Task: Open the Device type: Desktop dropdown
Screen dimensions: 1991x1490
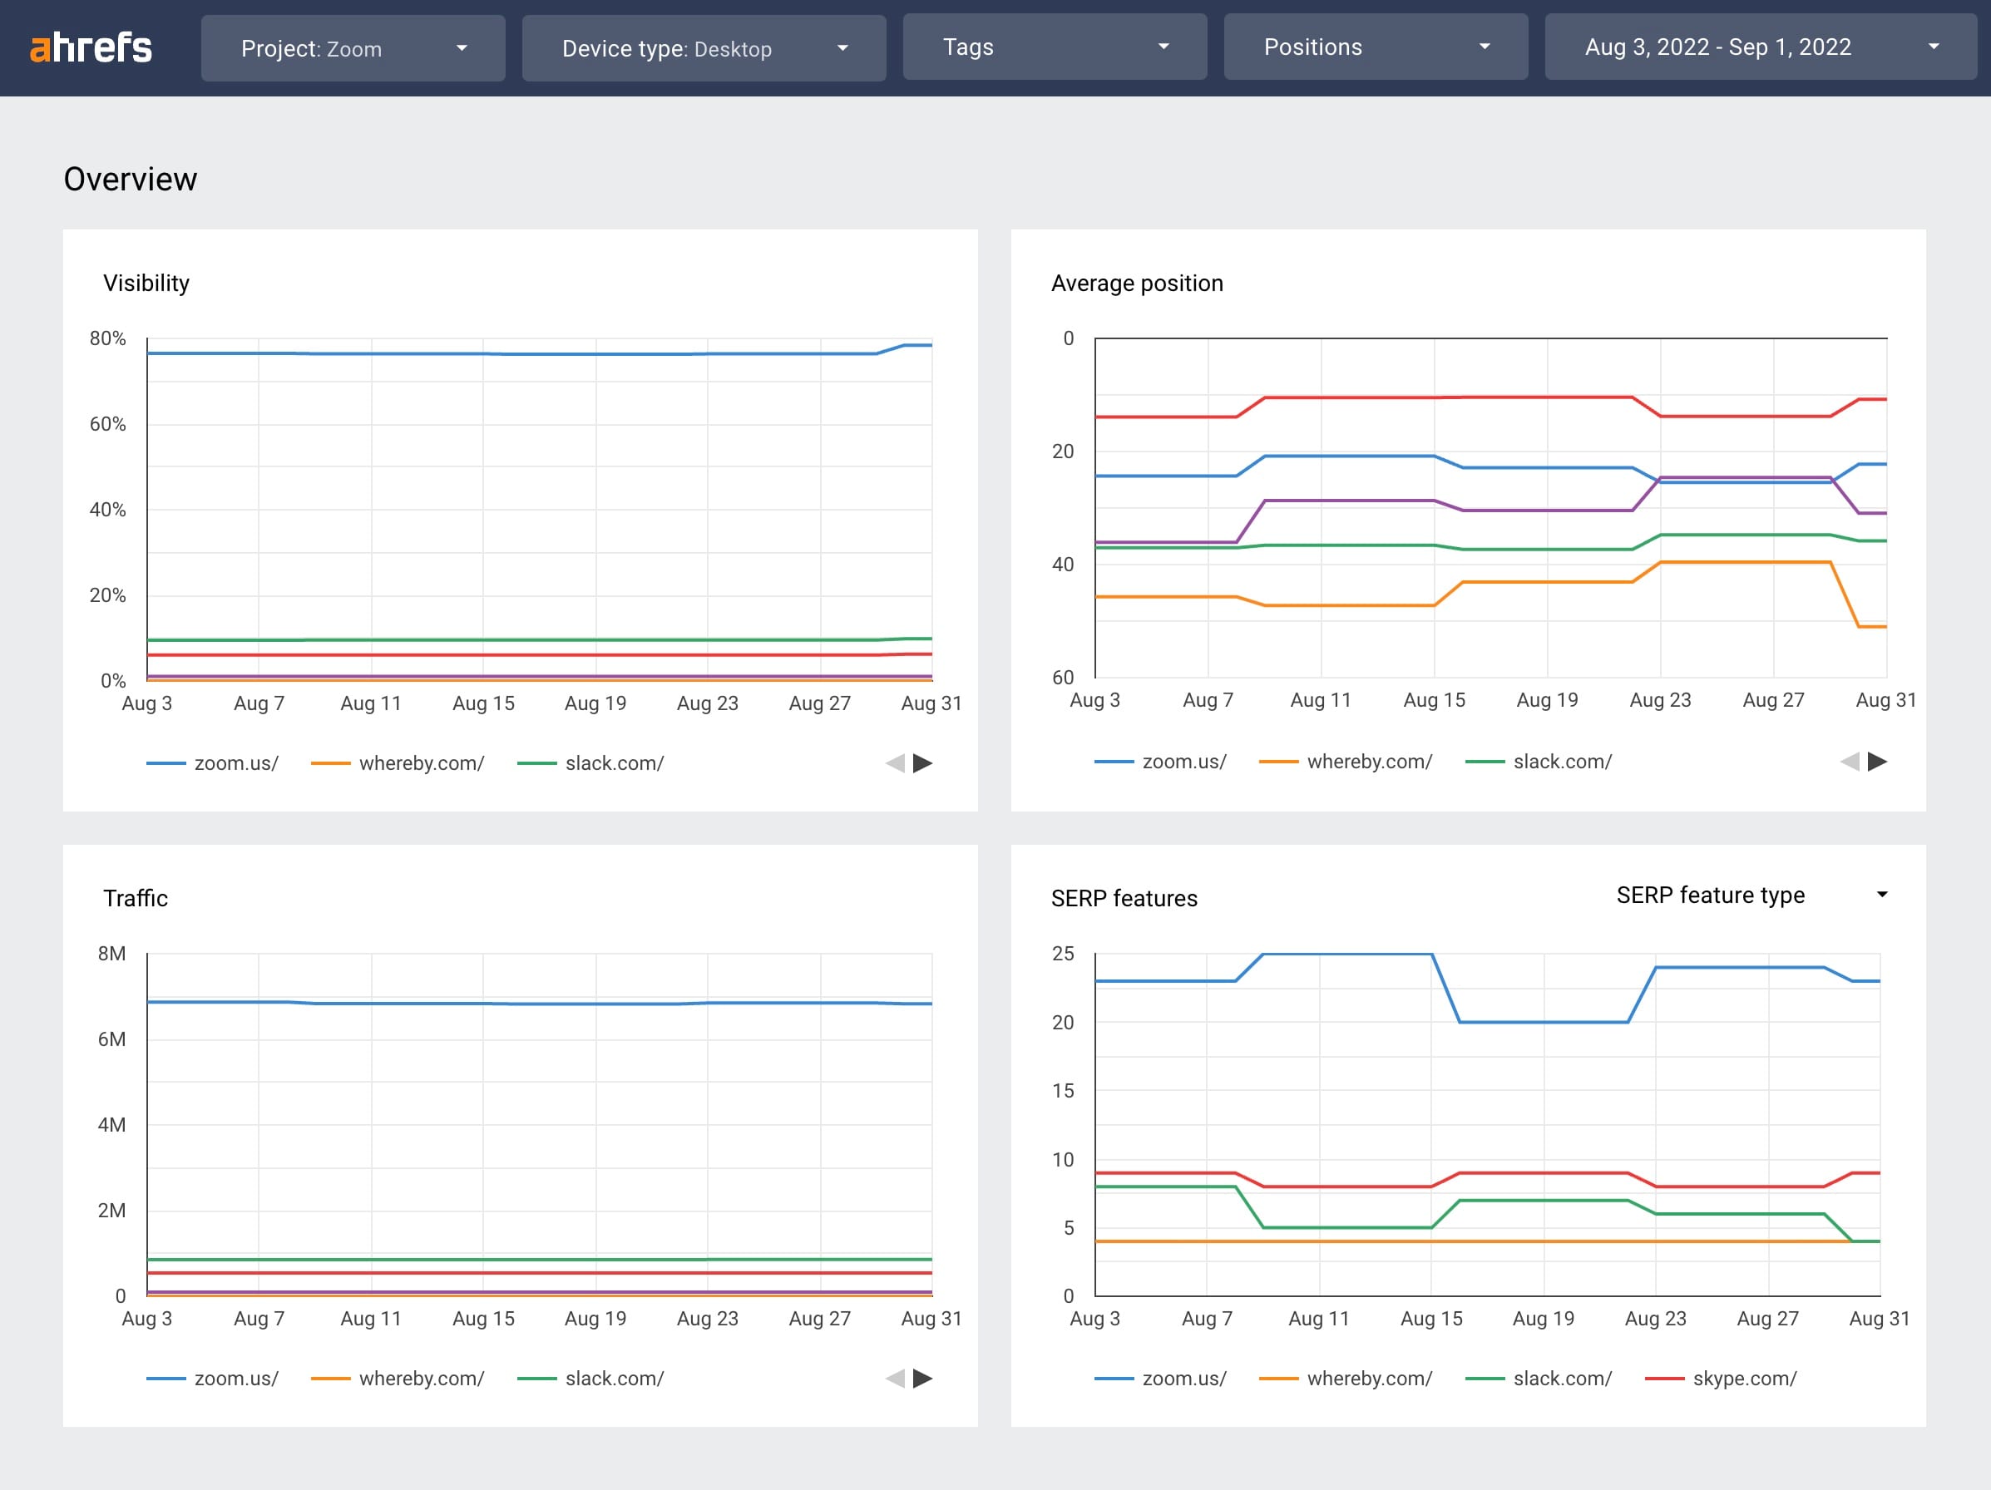Action: click(x=703, y=47)
